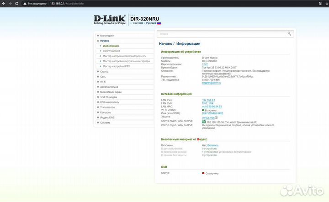Image resolution: width=329 pixels, height=202 pixels.
Task: Click the Russian flag language icon
Action: 159,23
